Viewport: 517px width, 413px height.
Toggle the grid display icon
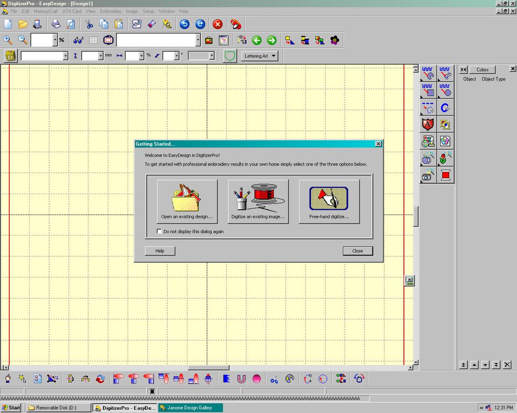[x=94, y=40]
